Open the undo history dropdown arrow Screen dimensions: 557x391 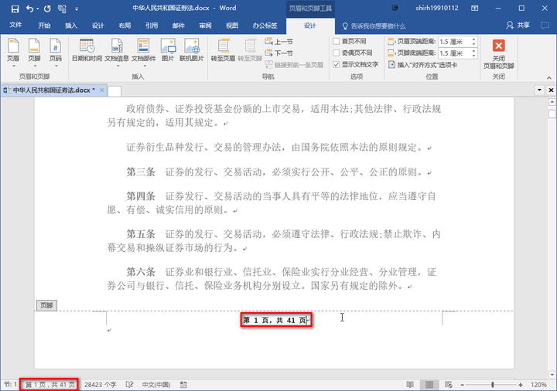(x=37, y=8)
